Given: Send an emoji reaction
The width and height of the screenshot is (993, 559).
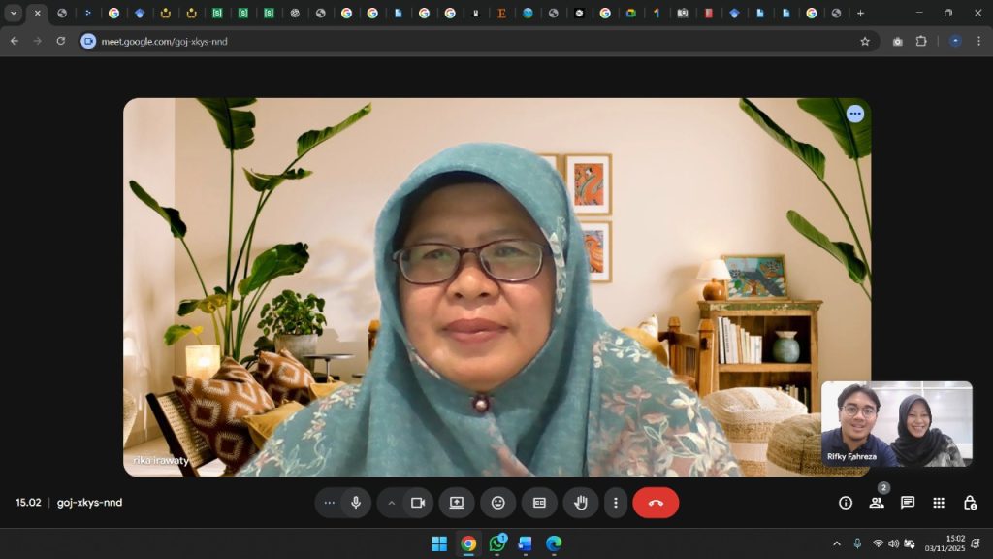Looking at the screenshot, I should coord(498,503).
